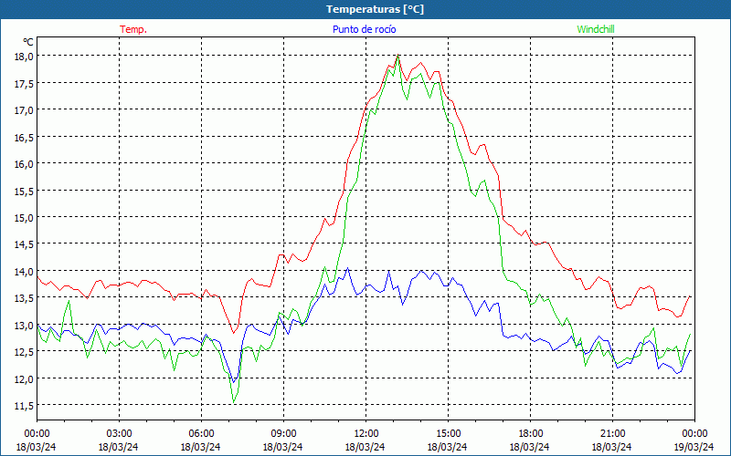Click the 18,0 y-axis value

(25, 57)
